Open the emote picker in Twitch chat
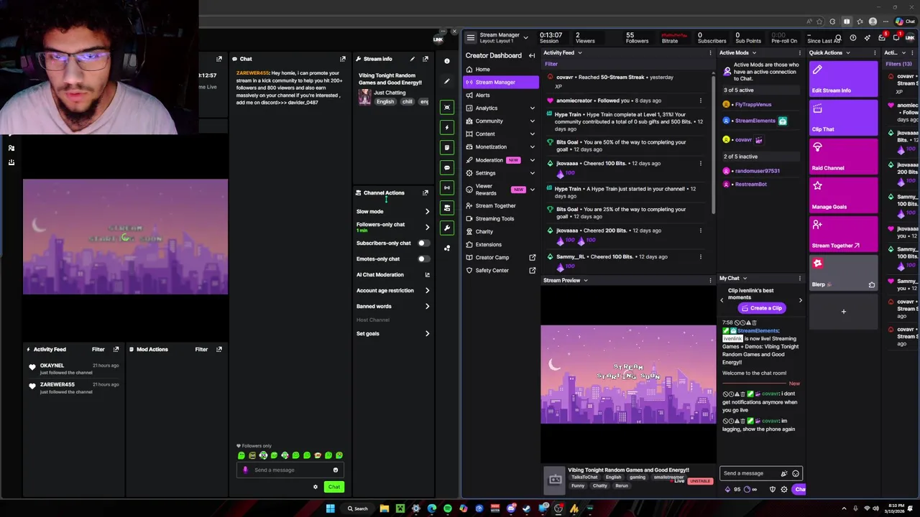 click(796, 474)
